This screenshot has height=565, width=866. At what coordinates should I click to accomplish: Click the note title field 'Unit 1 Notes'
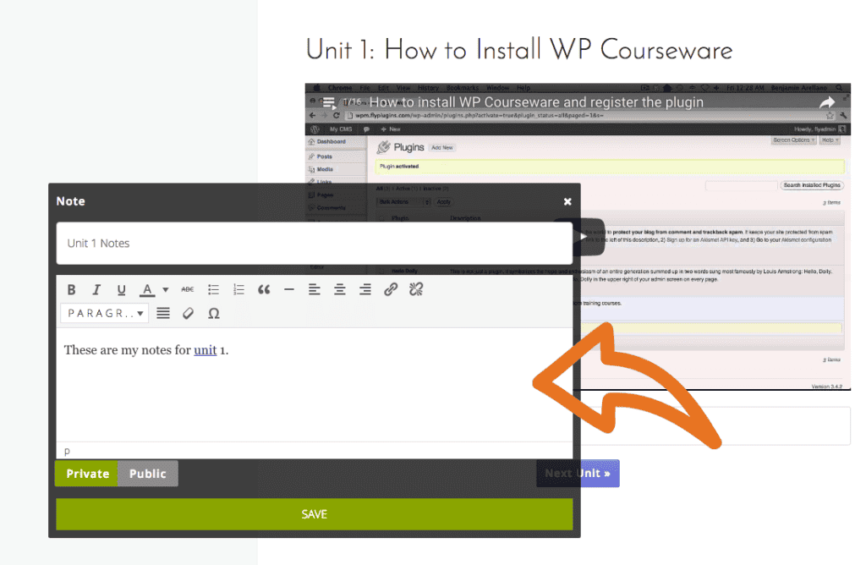click(x=314, y=244)
